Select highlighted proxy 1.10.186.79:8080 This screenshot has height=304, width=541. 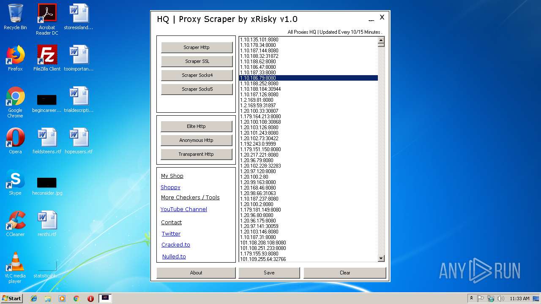pos(309,78)
